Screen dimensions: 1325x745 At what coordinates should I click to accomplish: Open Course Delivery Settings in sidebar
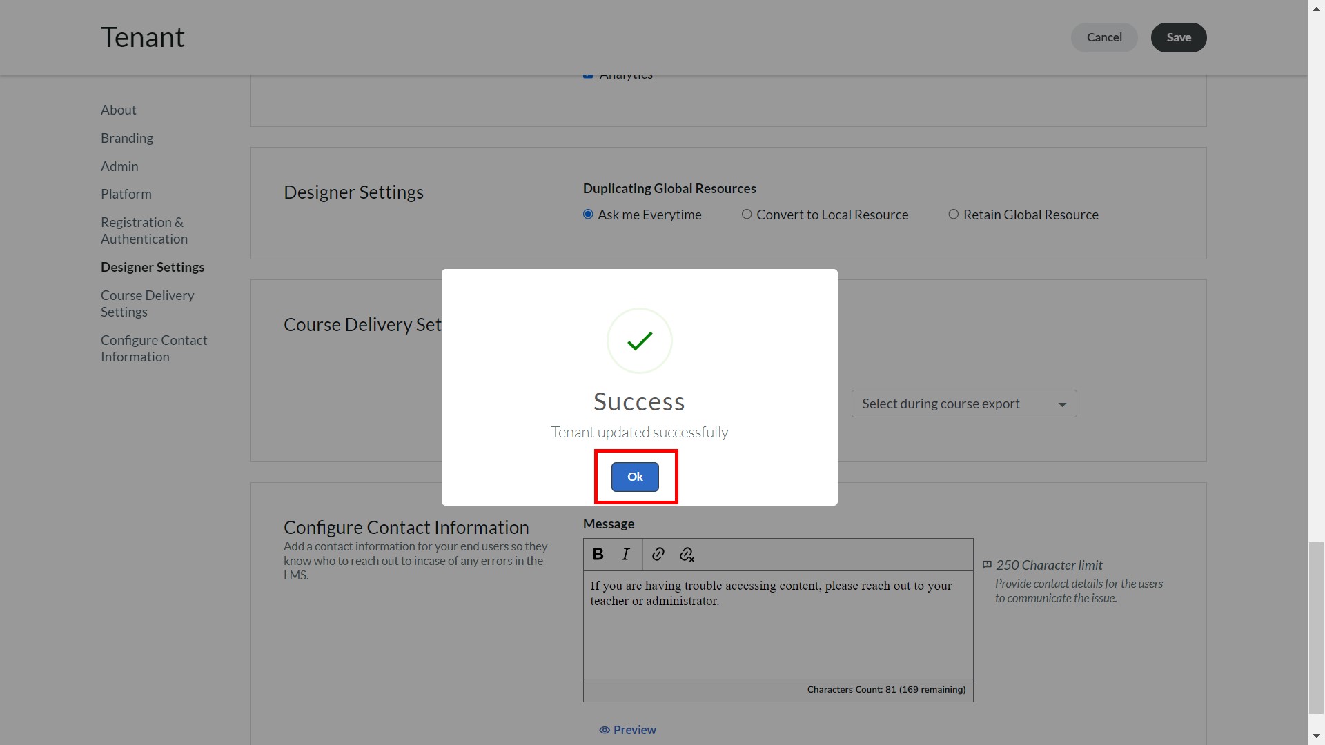point(147,304)
